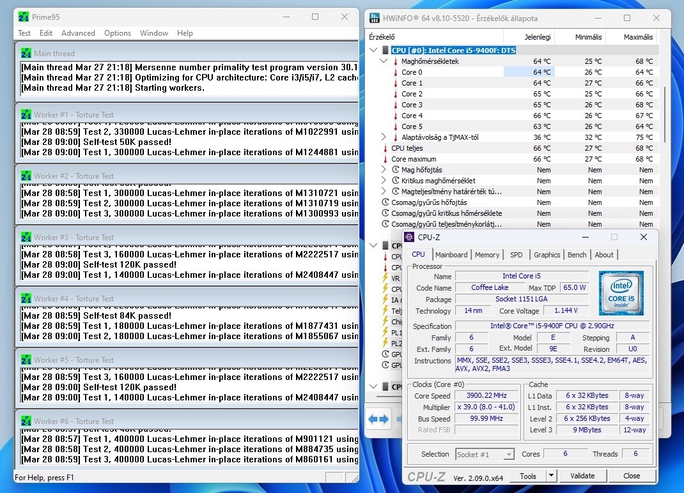Image resolution: width=684 pixels, height=493 pixels.
Task: Click the Main thread 'Starting workers.' line
Action: coord(113,87)
